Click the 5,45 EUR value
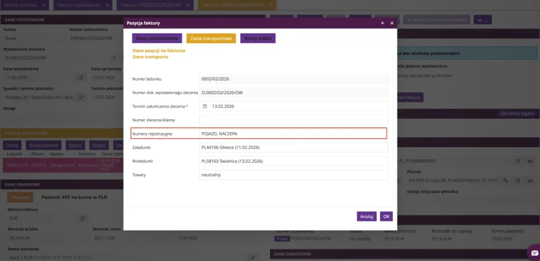The width and height of the screenshot is (540, 261). click(x=188, y=238)
